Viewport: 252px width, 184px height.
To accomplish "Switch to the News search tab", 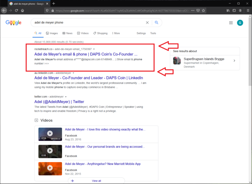I will tap(67, 33).
